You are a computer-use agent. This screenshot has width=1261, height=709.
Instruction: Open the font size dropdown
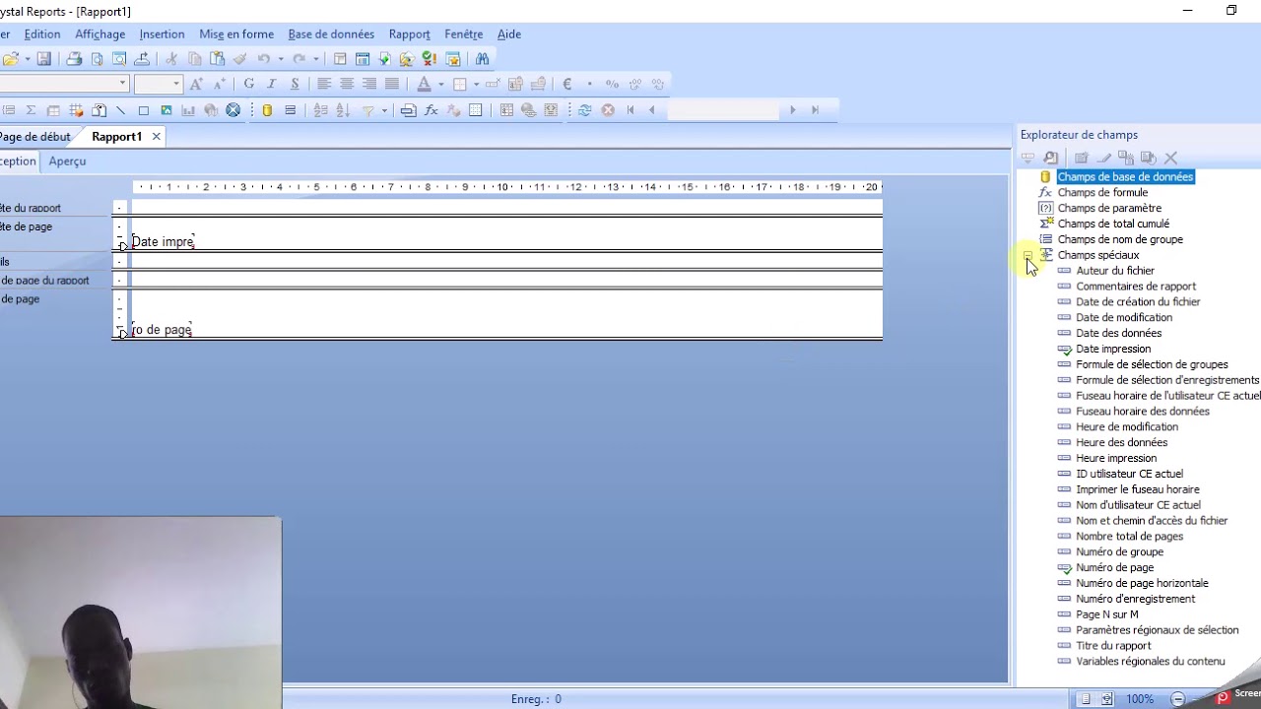pos(176,84)
